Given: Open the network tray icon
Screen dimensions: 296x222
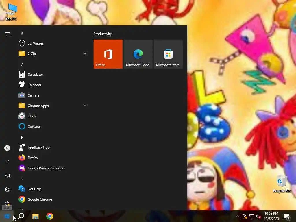Looking at the screenshot, I should (x=252, y=216).
